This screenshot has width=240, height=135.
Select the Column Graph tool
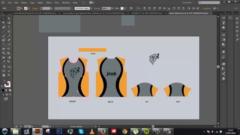(9, 67)
